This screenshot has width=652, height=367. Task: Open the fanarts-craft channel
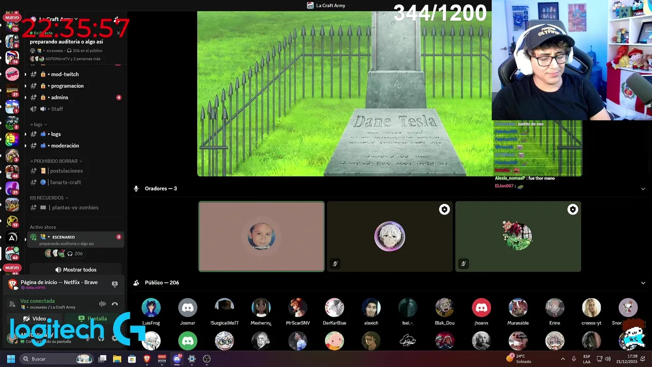(x=76, y=182)
